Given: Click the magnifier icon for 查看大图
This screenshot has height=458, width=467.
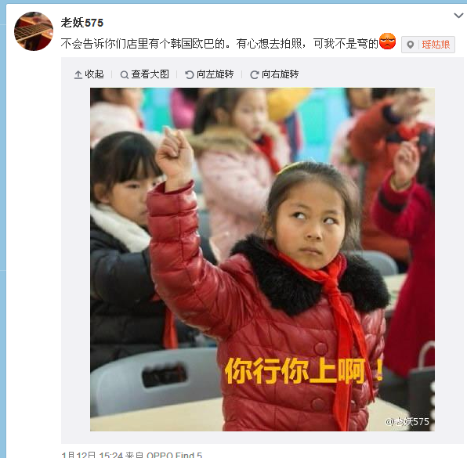Looking at the screenshot, I should [125, 74].
